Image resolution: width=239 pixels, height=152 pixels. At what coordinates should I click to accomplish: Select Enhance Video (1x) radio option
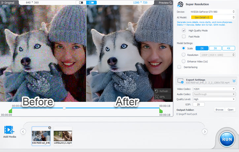184,61
